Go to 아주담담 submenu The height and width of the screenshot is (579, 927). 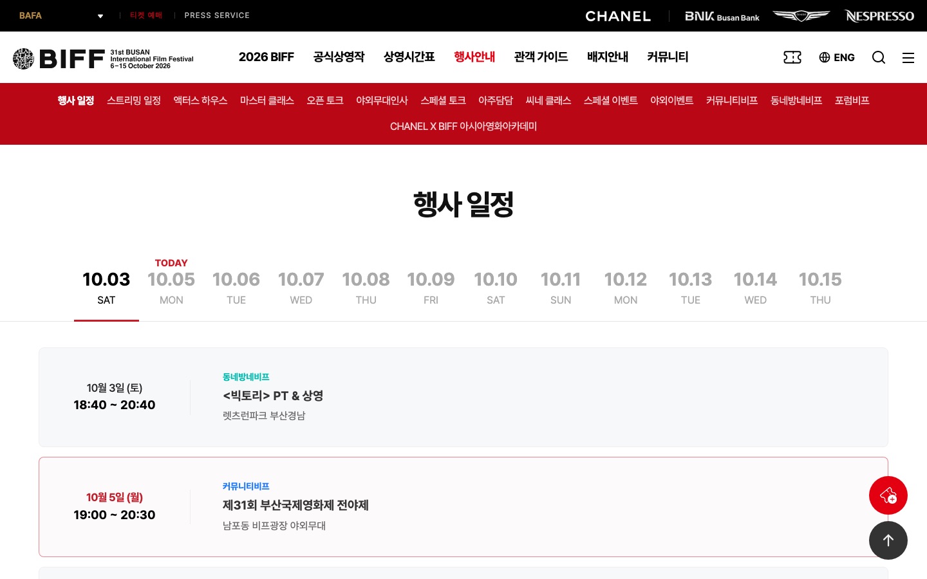point(496,100)
